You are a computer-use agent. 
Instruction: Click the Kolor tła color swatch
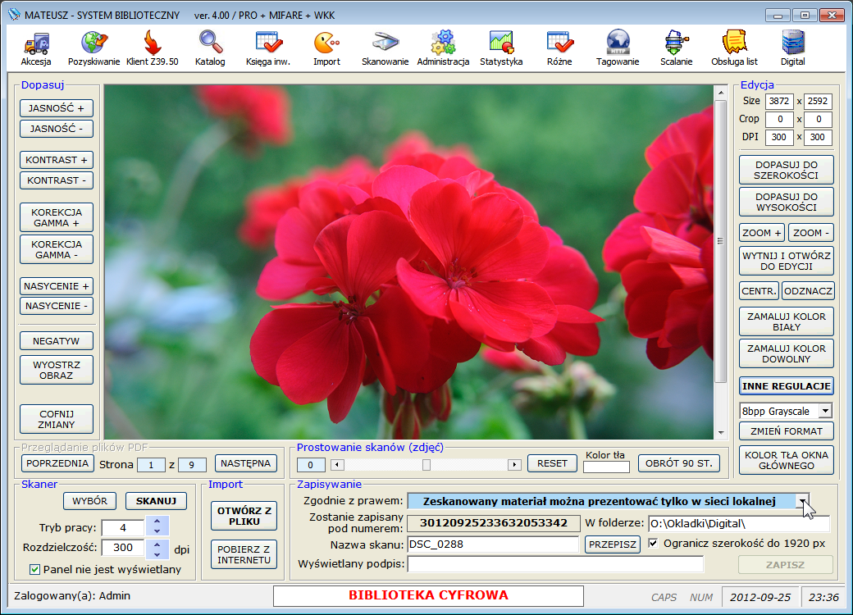pyautogui.click(x=606, y=467)
